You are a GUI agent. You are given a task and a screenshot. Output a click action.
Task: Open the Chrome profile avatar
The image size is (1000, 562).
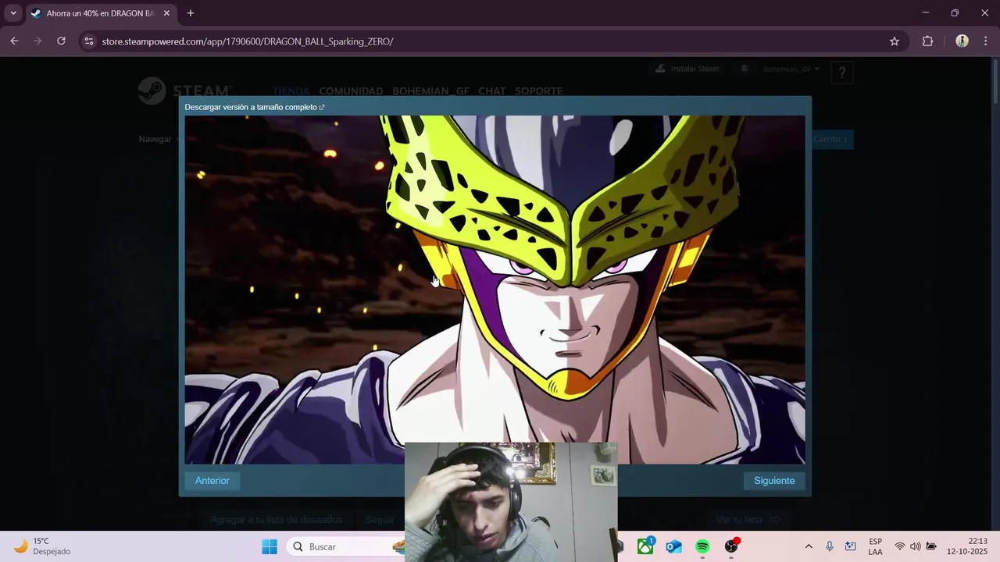click(x=962, y=41)
